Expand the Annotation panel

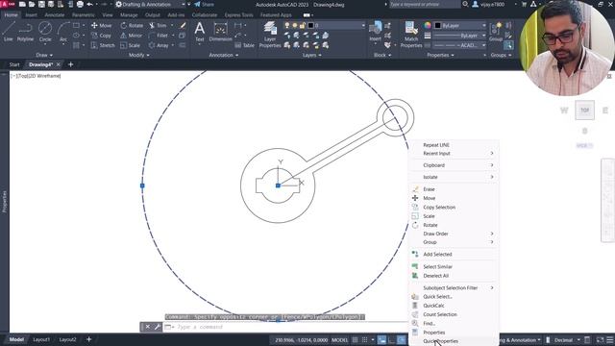pyautogui.click(x=224, y=56)
